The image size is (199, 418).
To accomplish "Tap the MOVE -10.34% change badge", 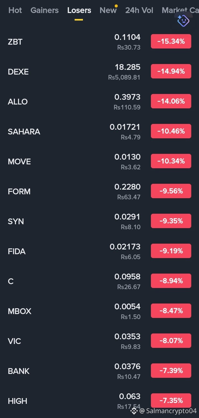I will click(171, 161).
